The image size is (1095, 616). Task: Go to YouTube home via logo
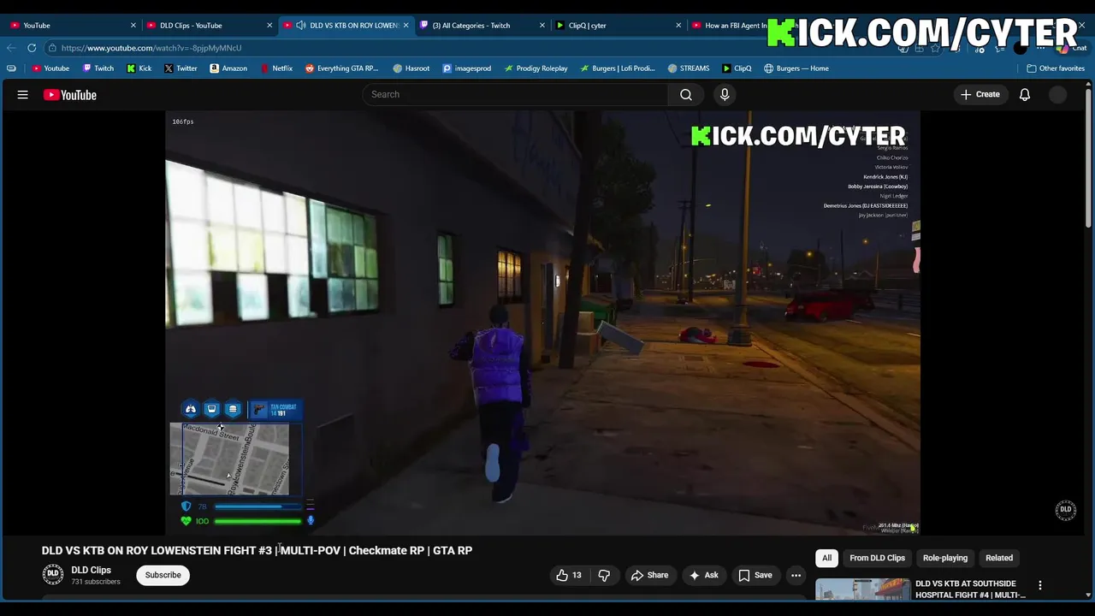[x=70, y=95]
